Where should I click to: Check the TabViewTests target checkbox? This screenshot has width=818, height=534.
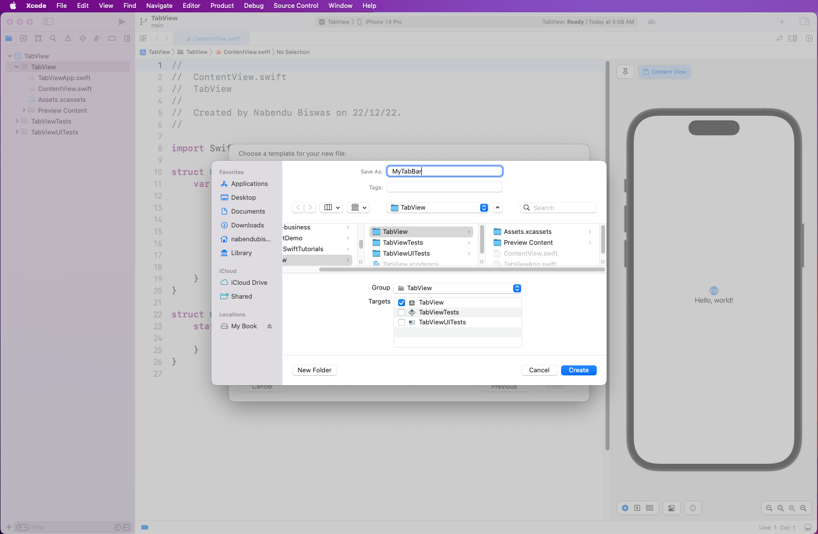click(402, 312)
